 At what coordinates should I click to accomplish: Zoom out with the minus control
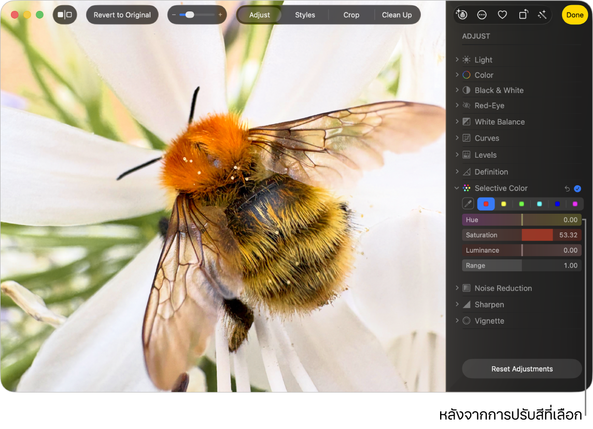tap(174, 15)
